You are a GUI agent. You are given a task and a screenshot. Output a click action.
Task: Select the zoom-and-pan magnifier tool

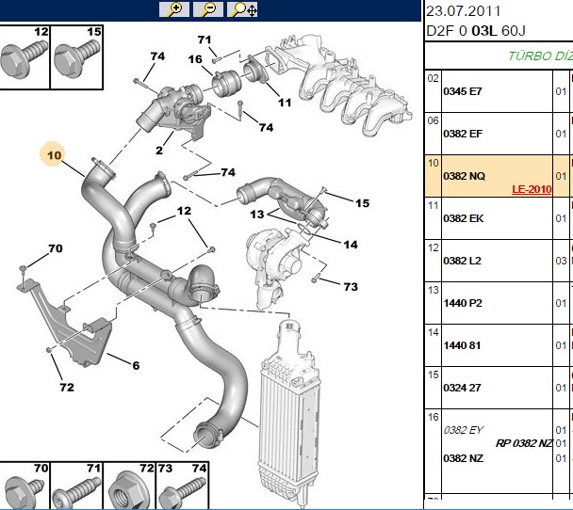(x=242, y=9)
